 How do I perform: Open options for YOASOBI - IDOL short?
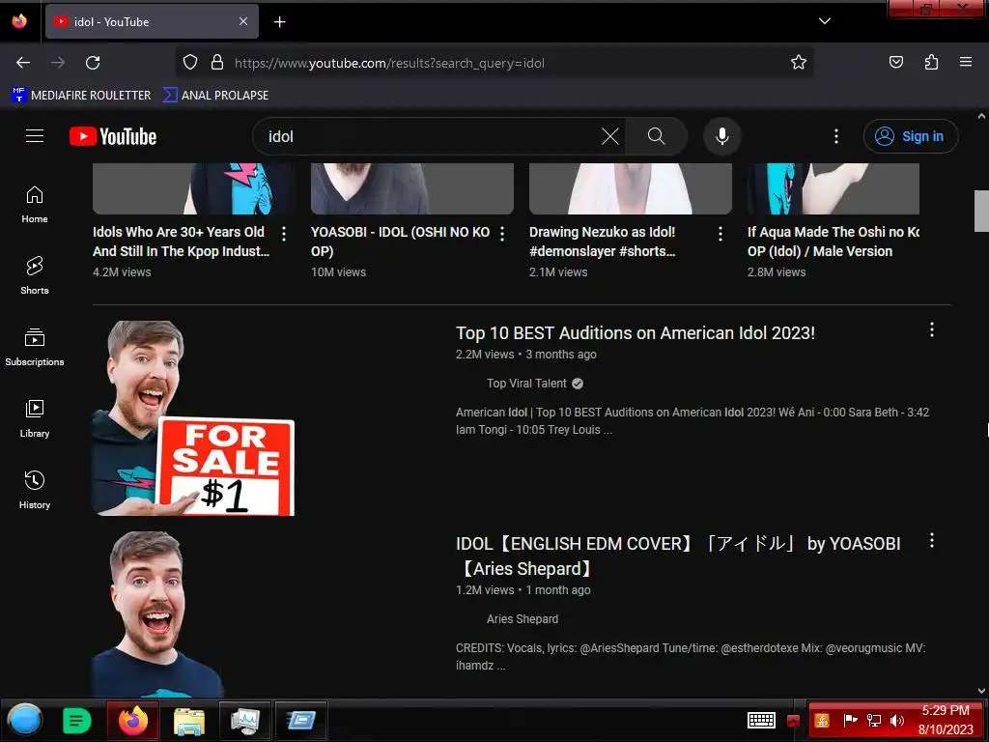[x=502, y=234]
